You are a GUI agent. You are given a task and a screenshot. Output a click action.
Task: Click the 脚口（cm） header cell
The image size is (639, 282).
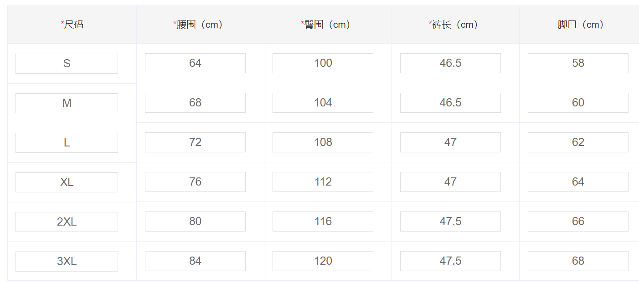579,25
